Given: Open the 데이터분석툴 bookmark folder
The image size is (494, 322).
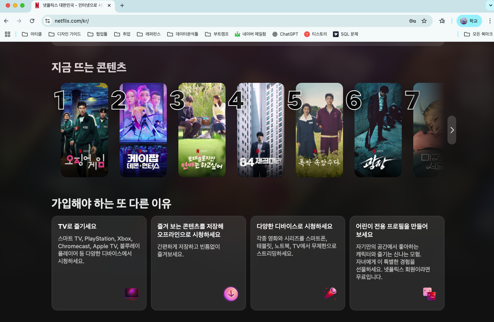Looking at the screenshot, I should tap(183, 34).
